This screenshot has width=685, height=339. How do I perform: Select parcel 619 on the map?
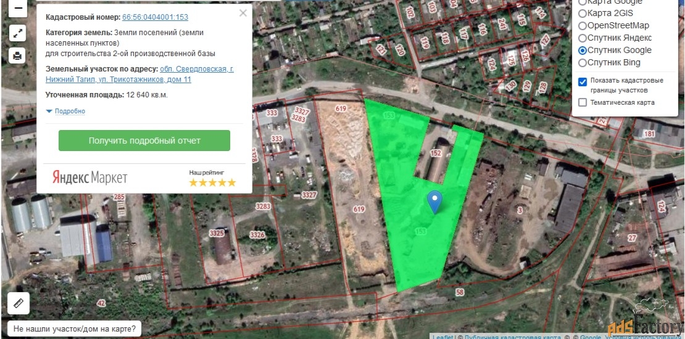(359, 209)
